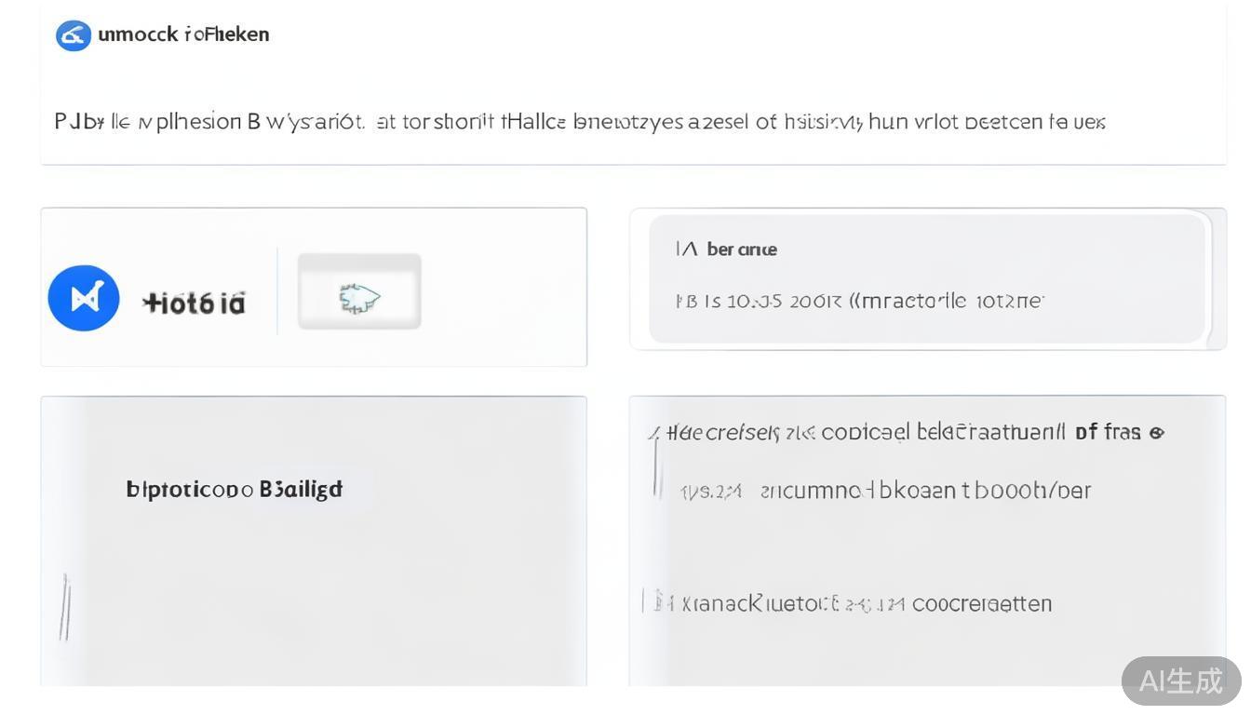Click the "FB Is 10.35 2006" subtitle text
Viewport: 1251px width, 715px height.
point(859,301)
